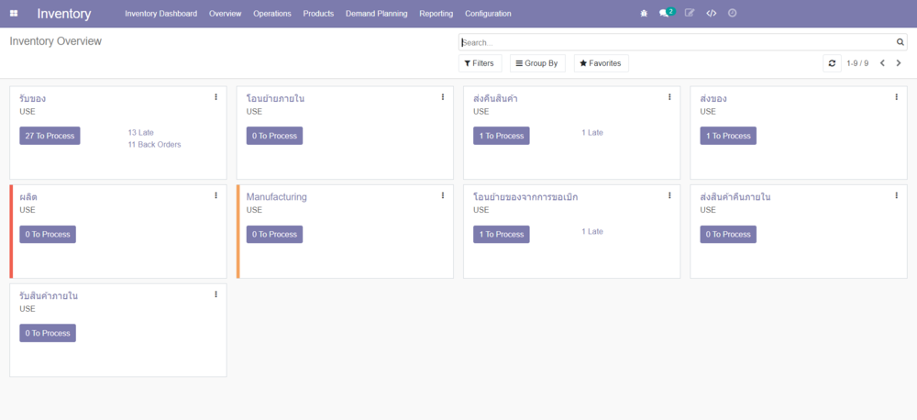The width and height of the screenshot is (917, 420).
Task: Go to previous page arrow
Action: coord(882,63)
